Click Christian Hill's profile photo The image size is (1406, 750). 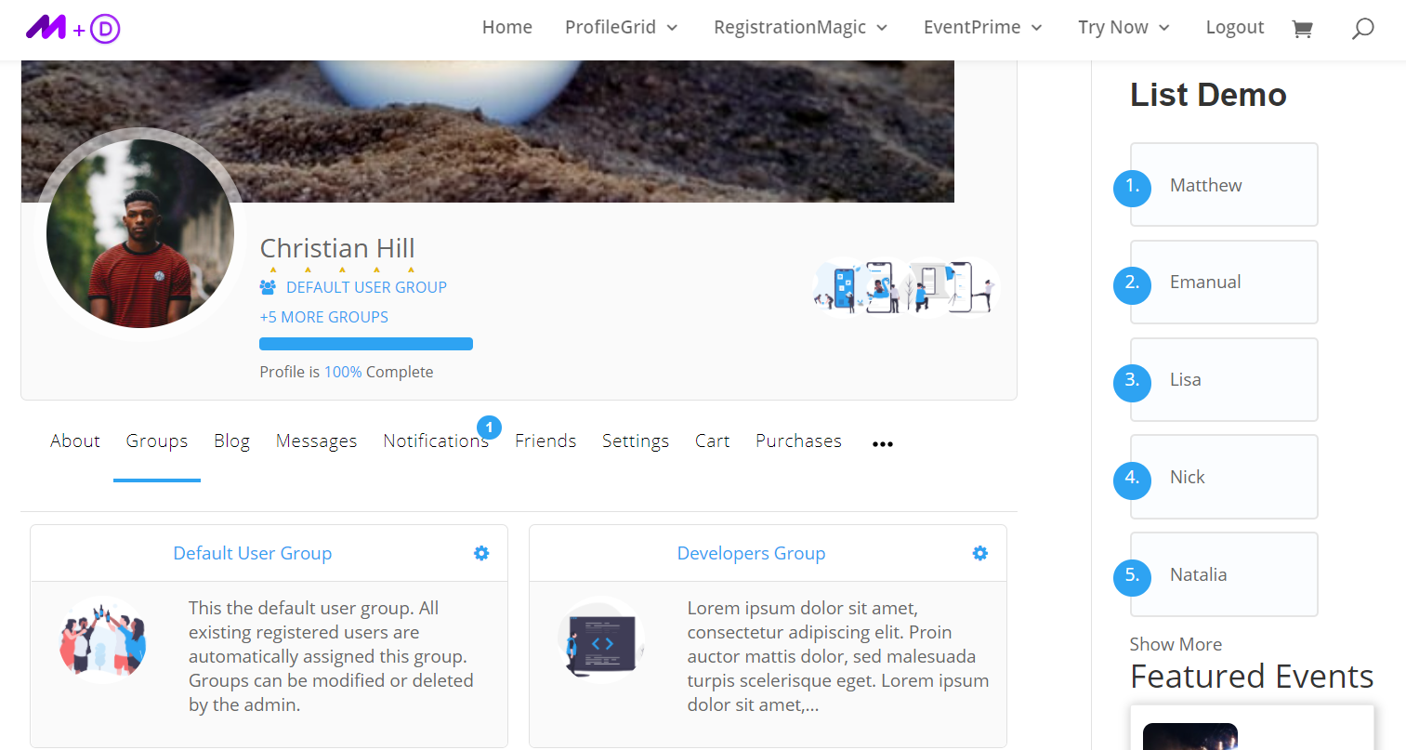[140, 234]
